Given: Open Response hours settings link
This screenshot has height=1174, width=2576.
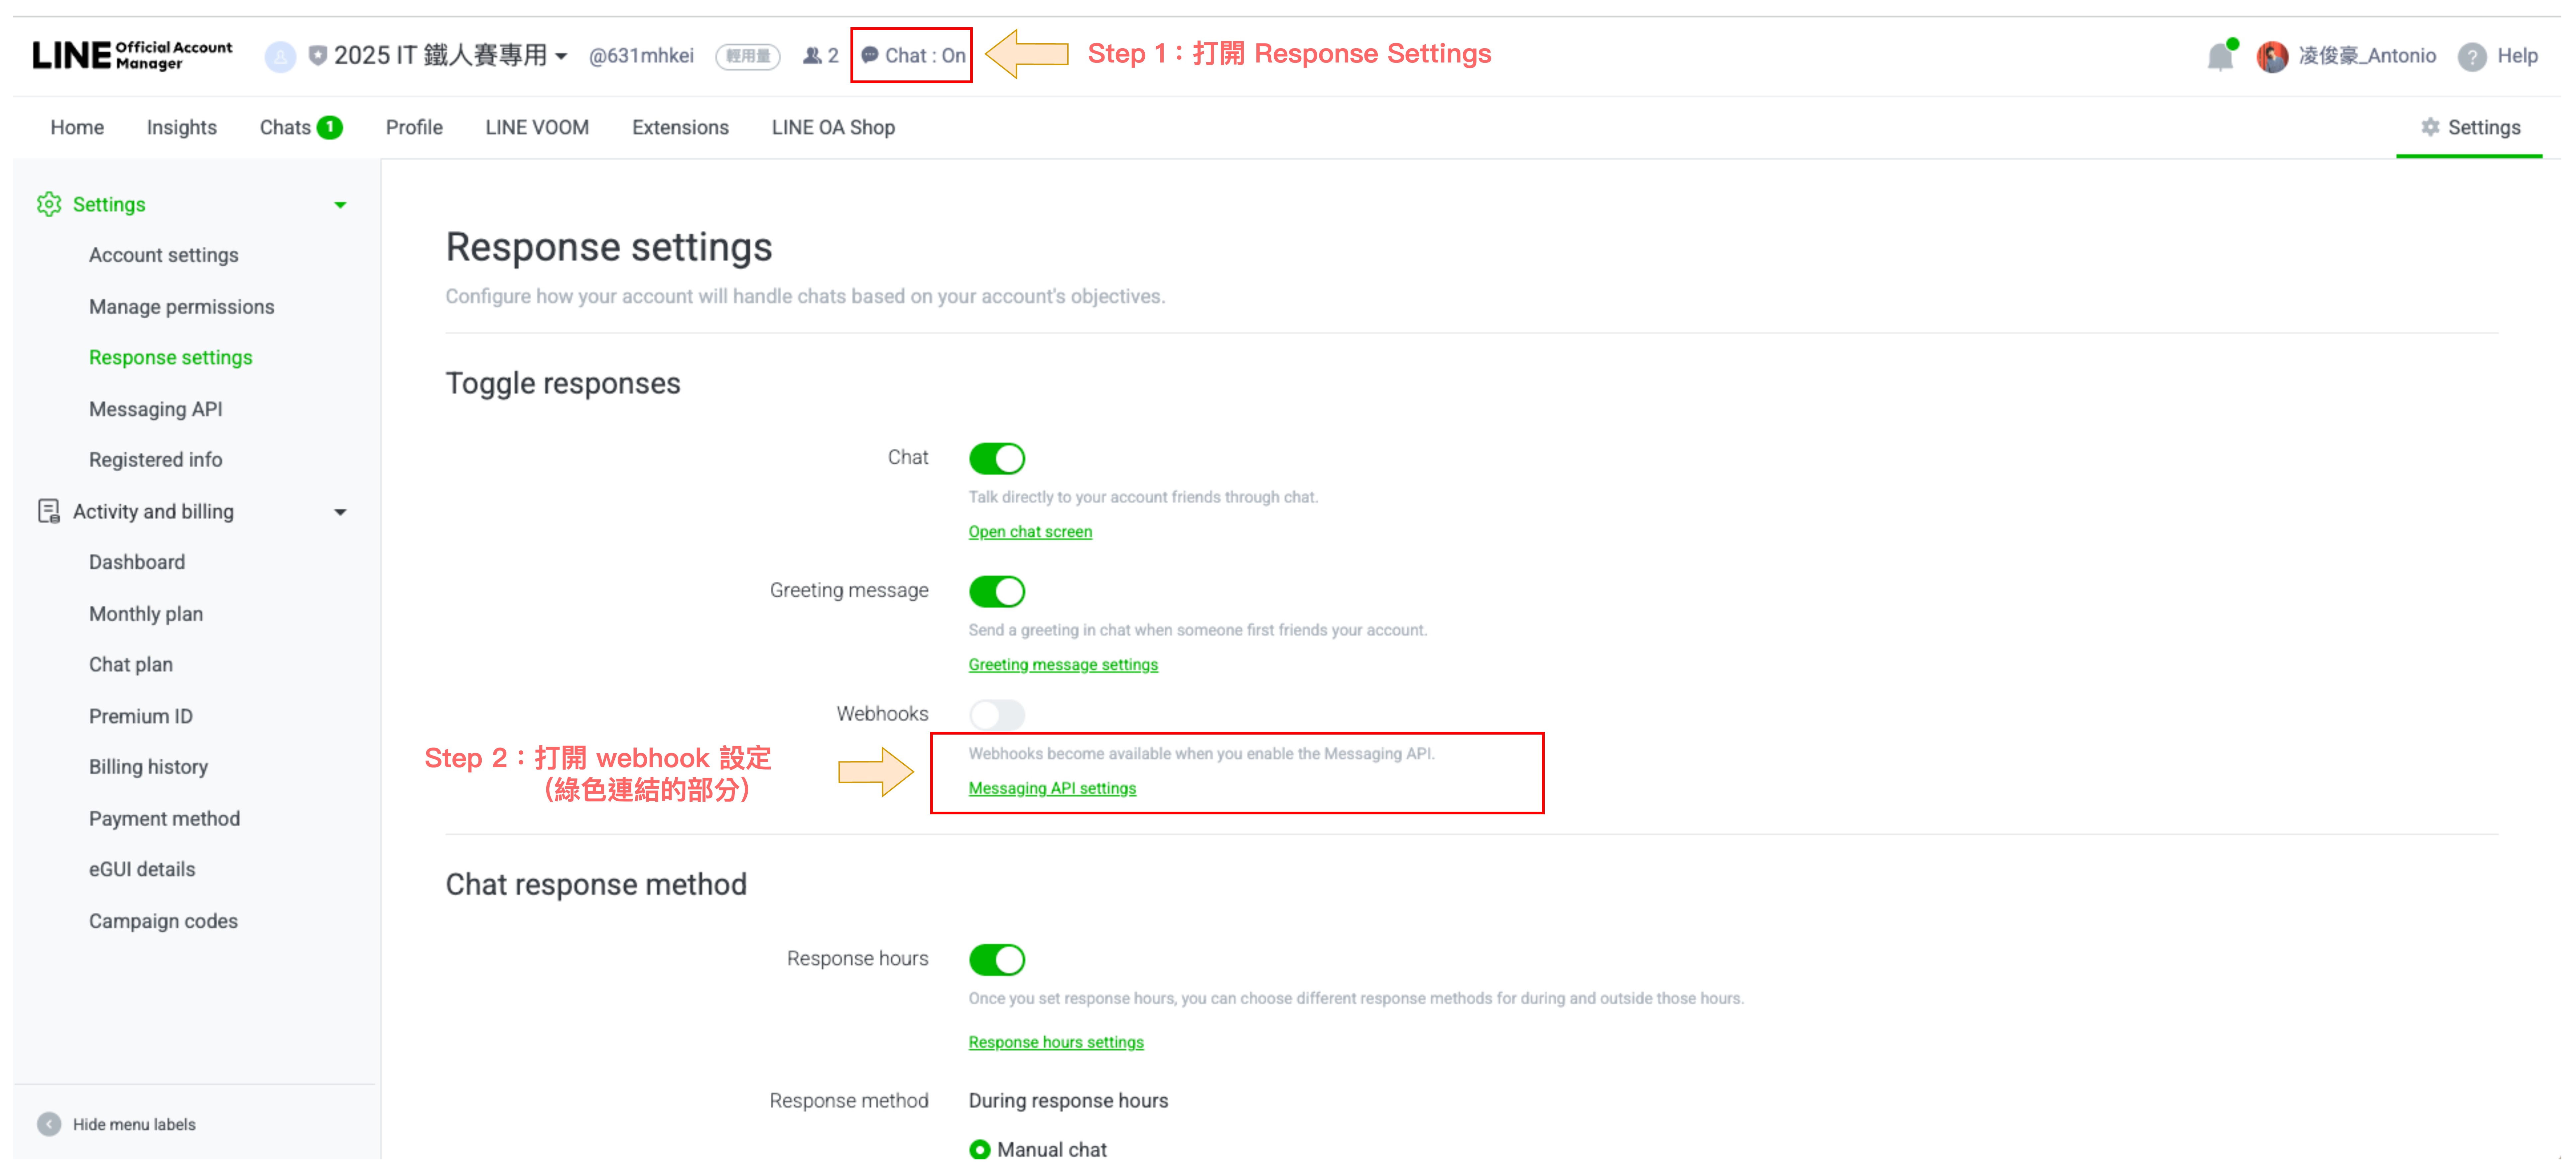Looking at the screenshot, I should click(1056, 1043).
